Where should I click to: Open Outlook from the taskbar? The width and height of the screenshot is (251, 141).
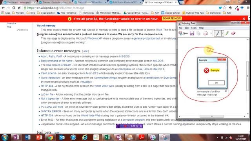[62, 137]
